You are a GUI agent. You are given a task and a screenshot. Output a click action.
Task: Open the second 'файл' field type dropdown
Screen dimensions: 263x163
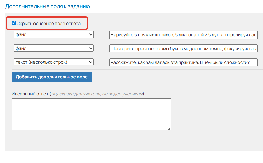[54, 48]
